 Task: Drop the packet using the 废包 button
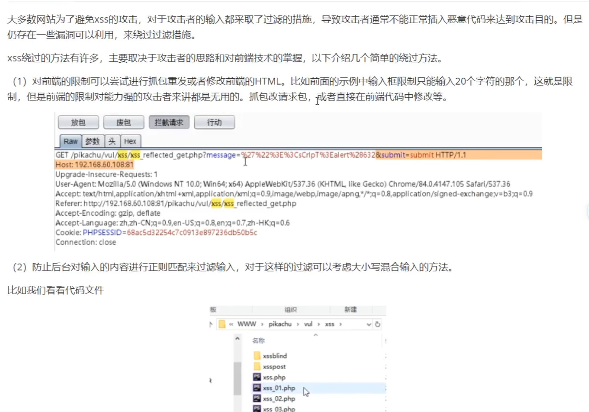124,122
